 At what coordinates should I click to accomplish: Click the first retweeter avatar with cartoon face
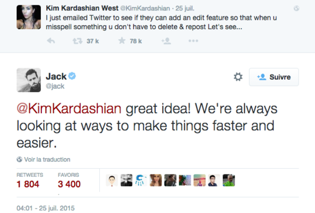click(111, 180)
